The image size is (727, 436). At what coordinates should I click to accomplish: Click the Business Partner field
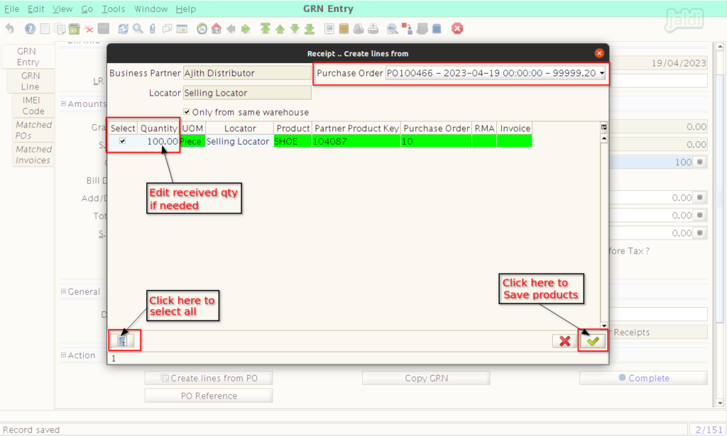tap(247, 73)
